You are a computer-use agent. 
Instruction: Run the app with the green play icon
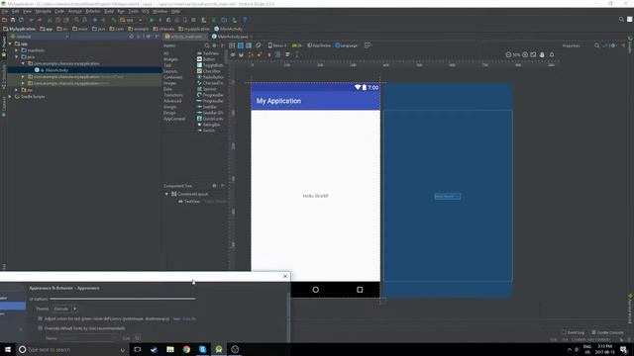tap(152, 20)
